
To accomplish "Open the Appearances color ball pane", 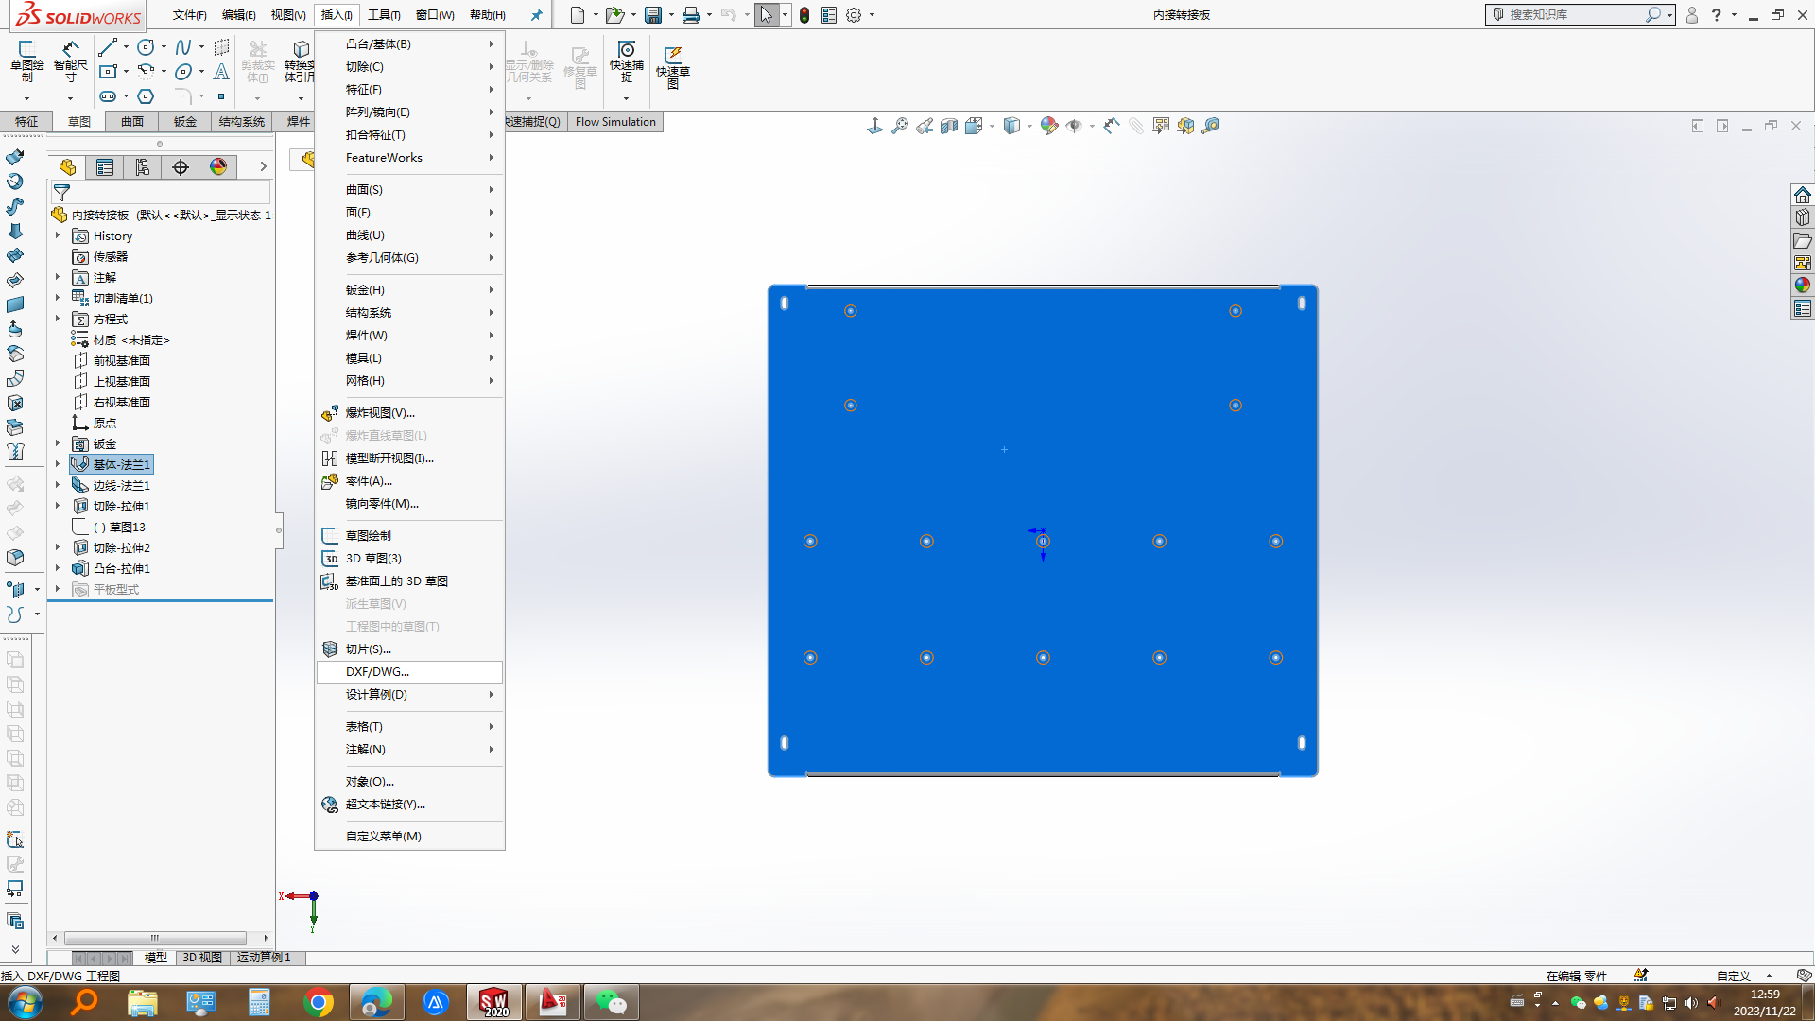I will (x=1803, y=286).
